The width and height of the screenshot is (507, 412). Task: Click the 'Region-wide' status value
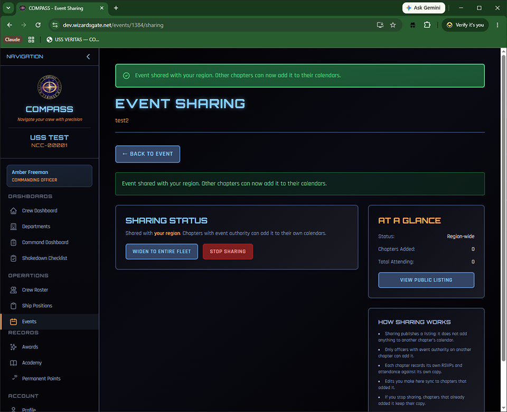pyautogui.click(x=461, y=237)
